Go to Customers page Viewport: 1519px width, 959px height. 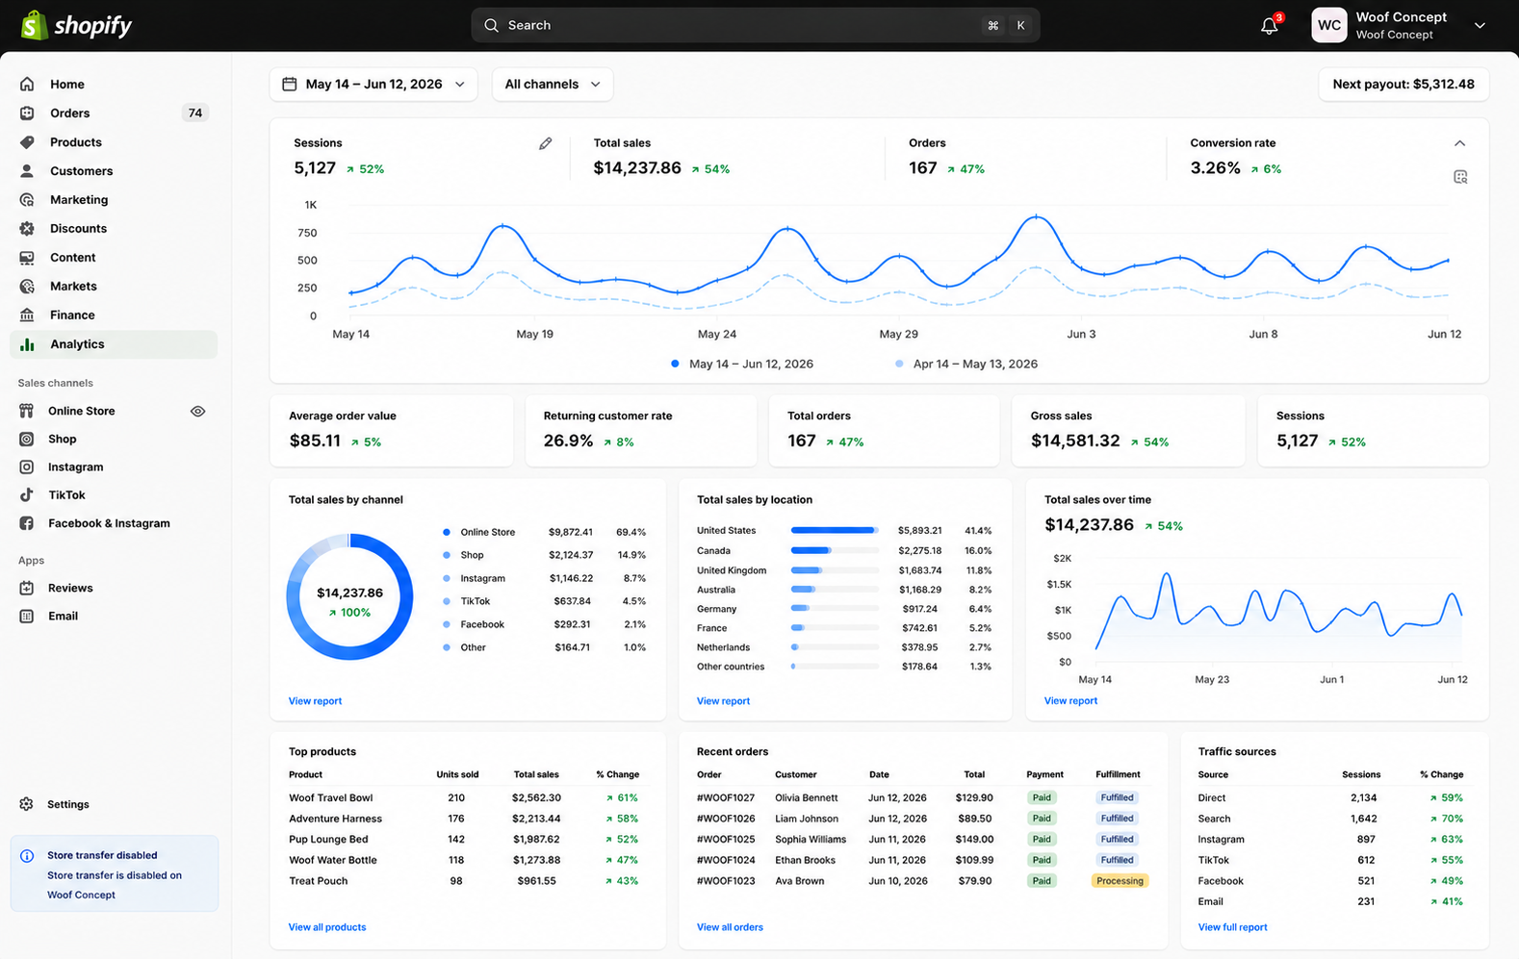114,170
